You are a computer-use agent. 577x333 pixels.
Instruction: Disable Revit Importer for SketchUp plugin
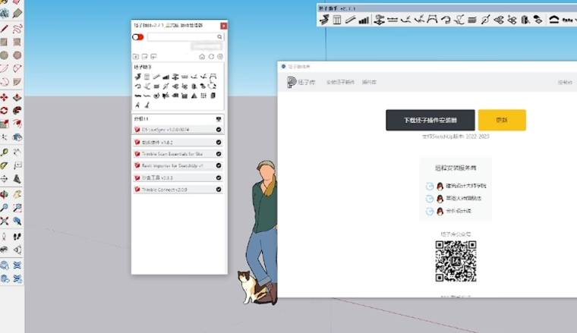coord(219,165)
